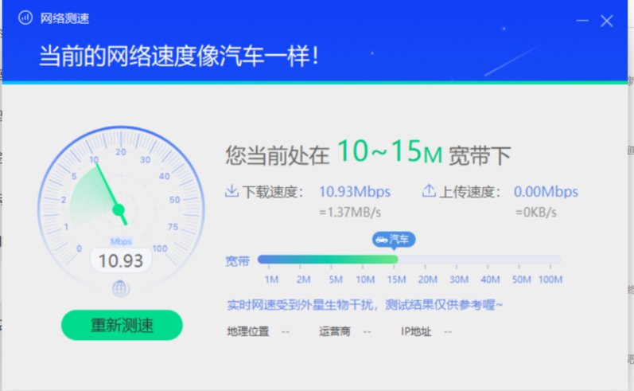The width and height of the screenshot is (634, 391).
Task: Close the 网络测速 window
Action: [x=607, y=21]
